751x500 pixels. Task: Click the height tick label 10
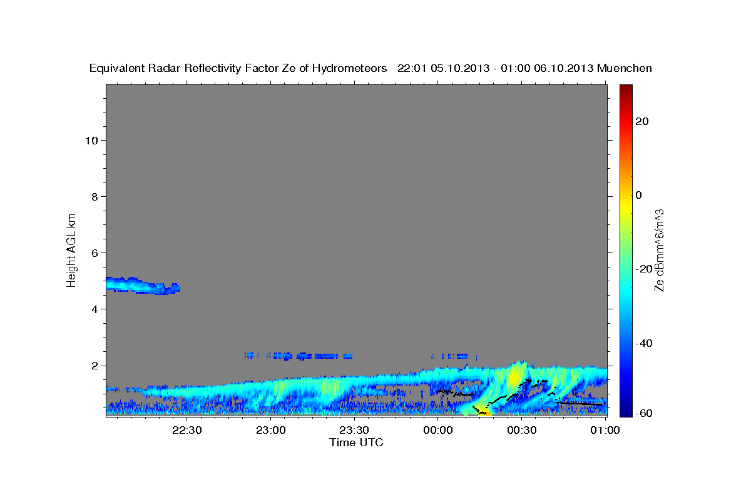point(91,140)
